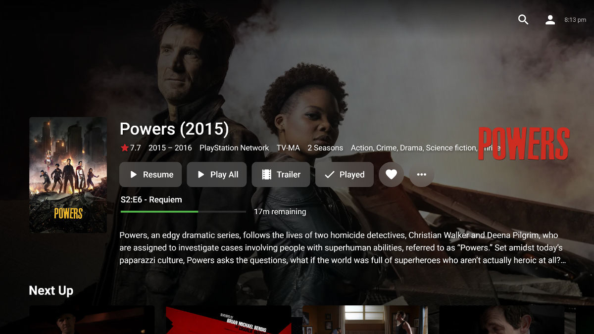Open the Powers poster thumbnail
The height and width of the screenshot is (334, 594).
[x=68, y=175]
